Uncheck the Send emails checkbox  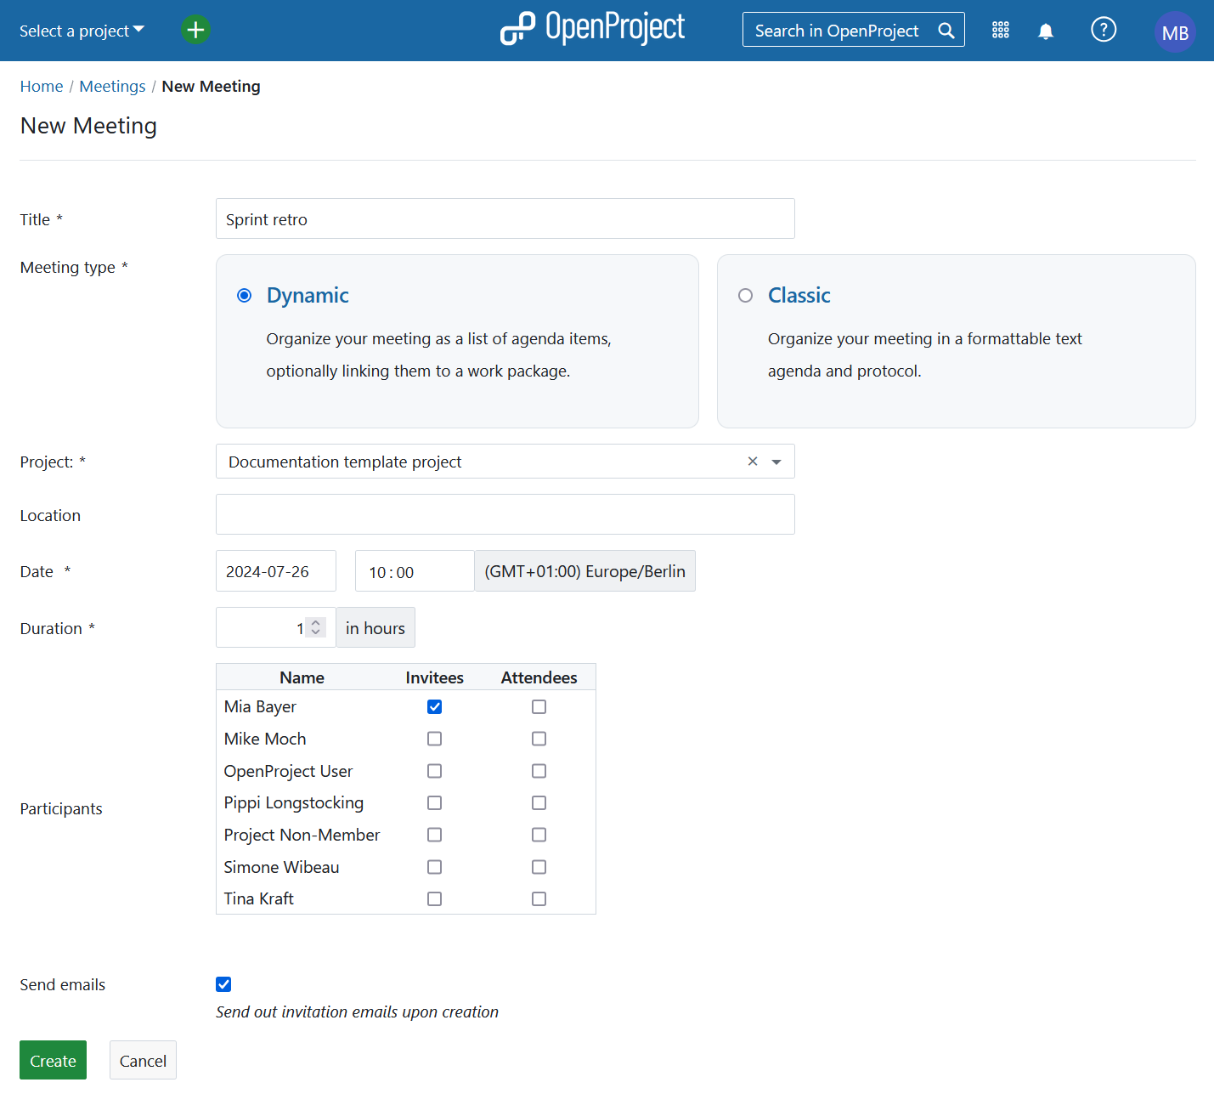point(223,984)
